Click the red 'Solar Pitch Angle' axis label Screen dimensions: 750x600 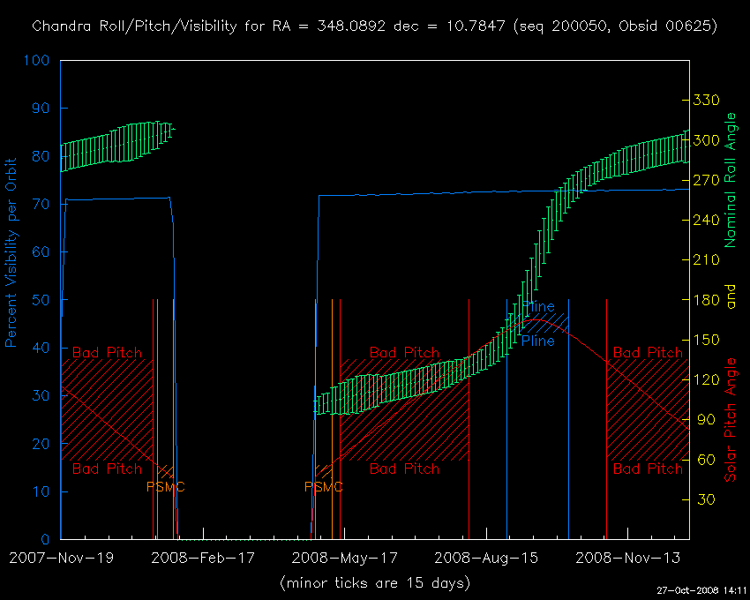click(x=730, y=419)
